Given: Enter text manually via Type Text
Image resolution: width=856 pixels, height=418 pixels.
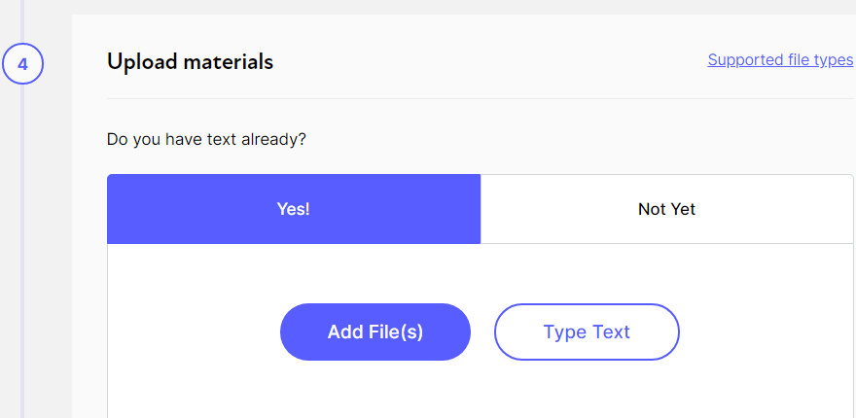Looking at the screenshot, I should [x=587, y=332].
